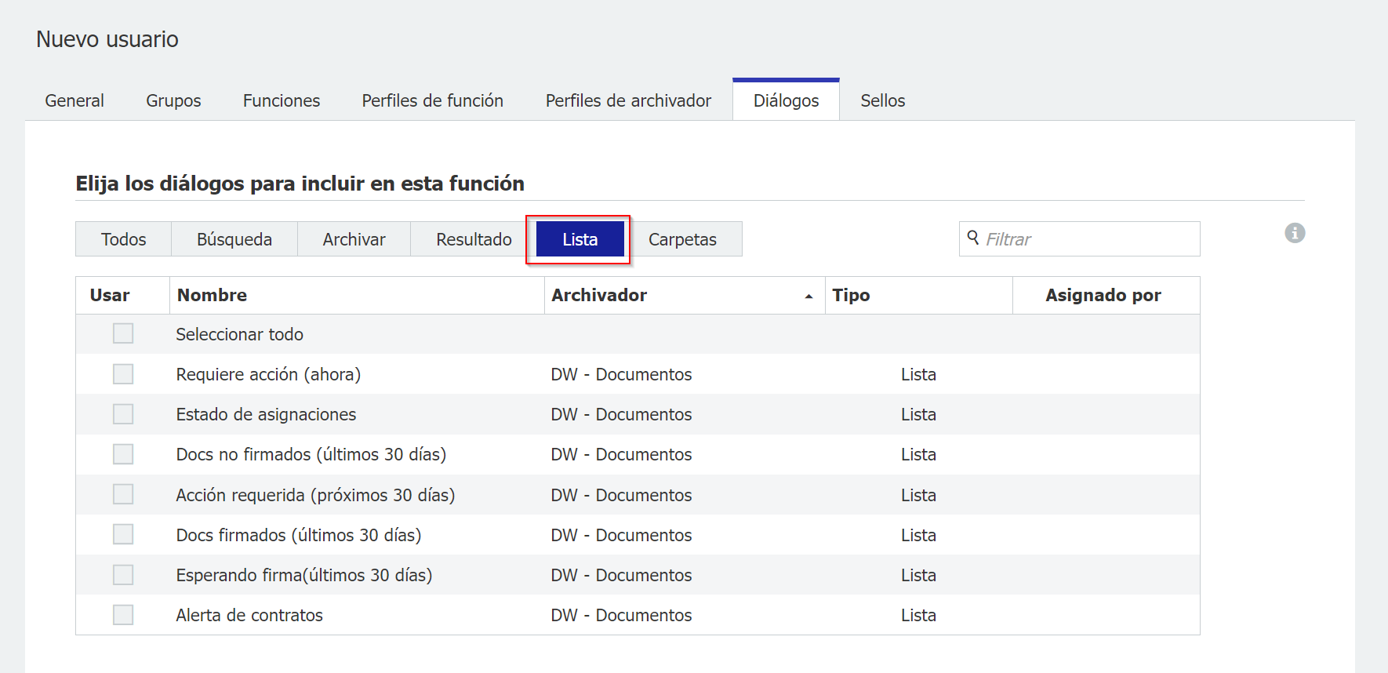This screenshot has width=1388, height=673.
Task: Open Perfiles de función tab
Action: click(433, 100)
